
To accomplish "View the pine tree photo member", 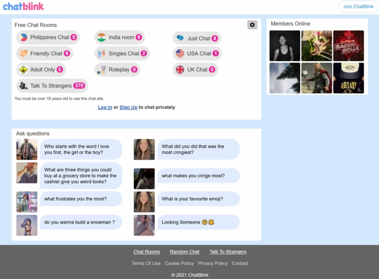I will click(x=285, y=78).
